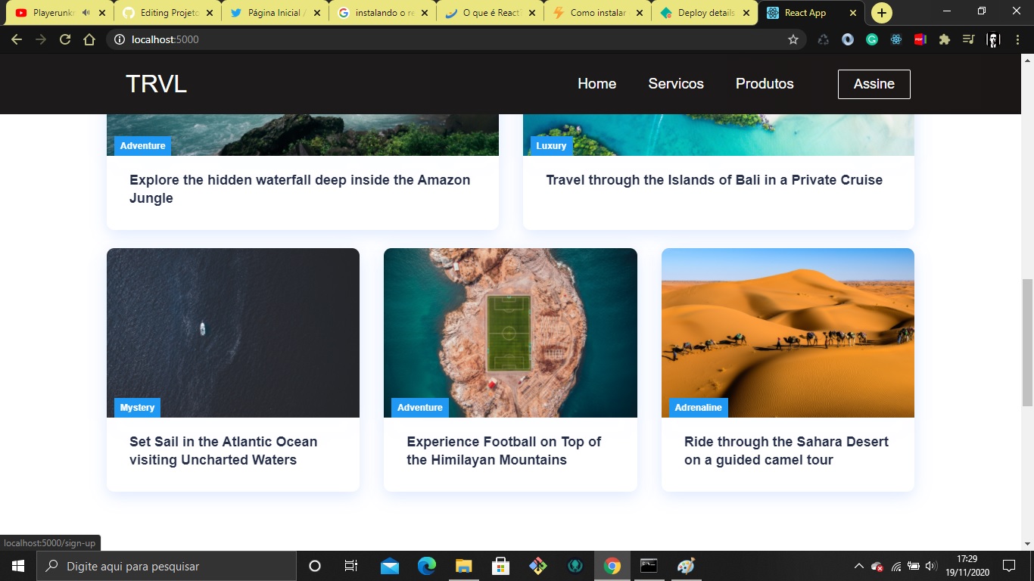Reload the current page
The height and width of the screenshot is (581, 1034).
click(65, 39)
